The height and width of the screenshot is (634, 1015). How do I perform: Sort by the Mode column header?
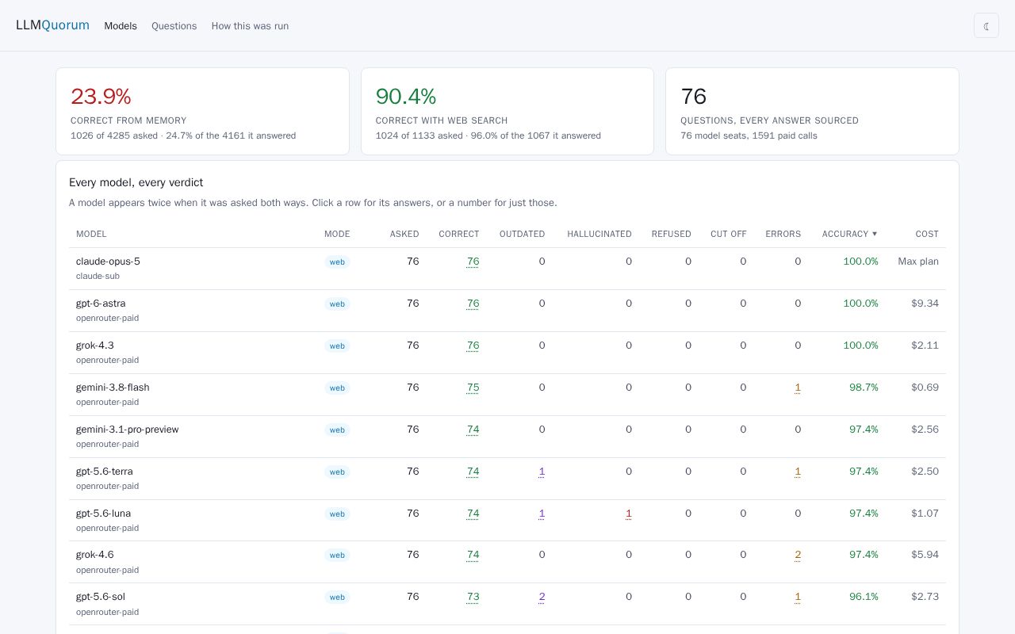pyautogui.click(x=337, y=234)
